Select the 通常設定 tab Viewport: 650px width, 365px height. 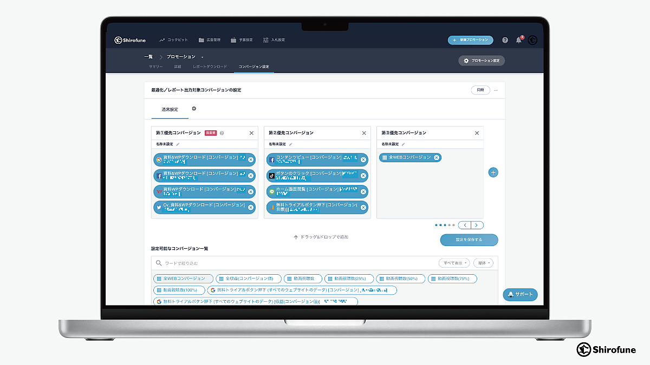pyautogui.click(x=170, y=109)
